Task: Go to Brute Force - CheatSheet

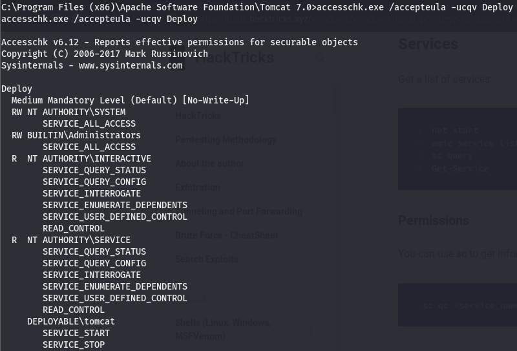Action: point(227,235)
